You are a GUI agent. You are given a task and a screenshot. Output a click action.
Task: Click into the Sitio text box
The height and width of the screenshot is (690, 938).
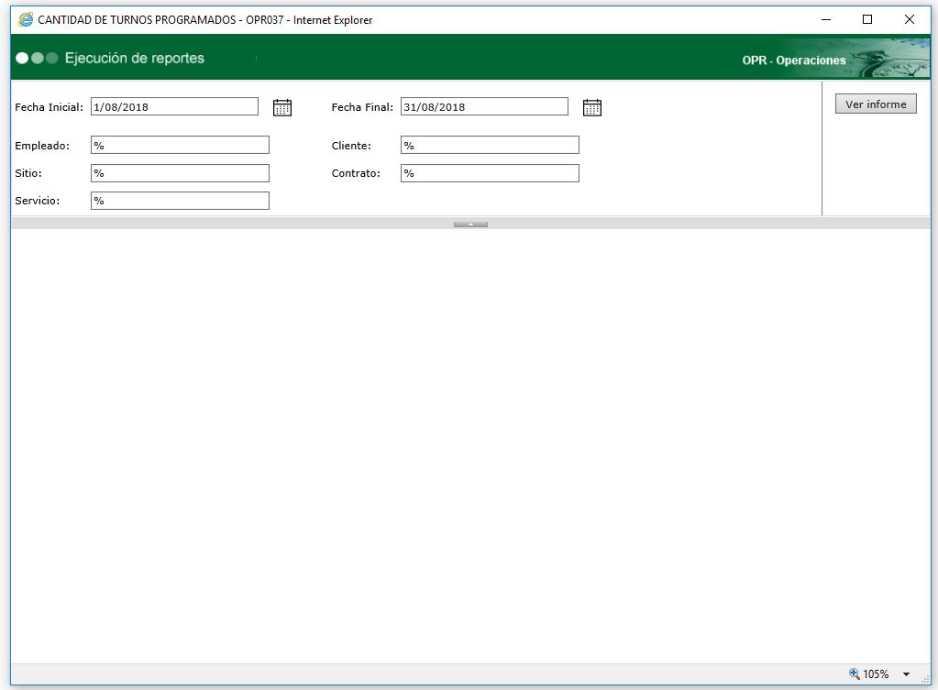[180, 173]
